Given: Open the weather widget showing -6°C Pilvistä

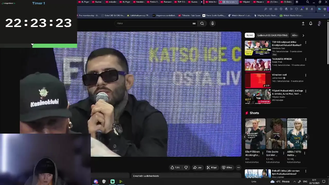Looking at the screenshot, I should pos(280,182).
